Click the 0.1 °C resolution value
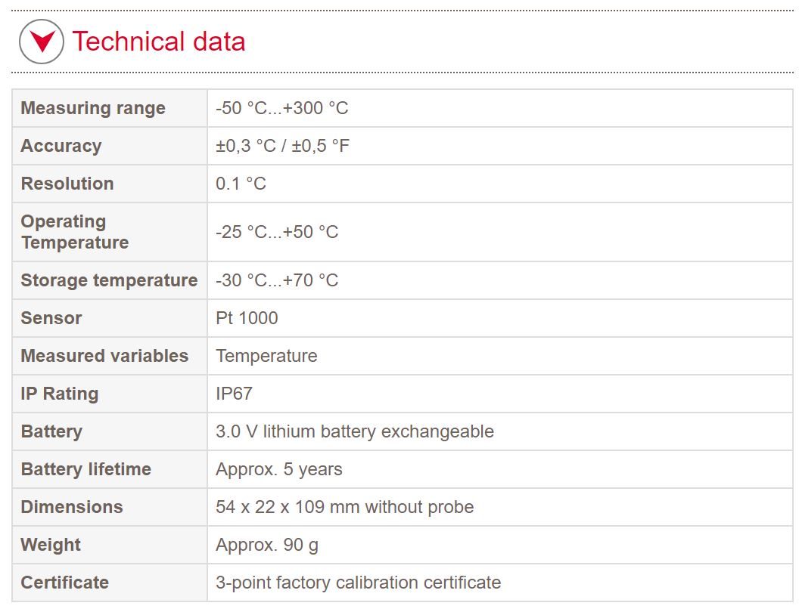The image size is (799, 612). (241, 184)
